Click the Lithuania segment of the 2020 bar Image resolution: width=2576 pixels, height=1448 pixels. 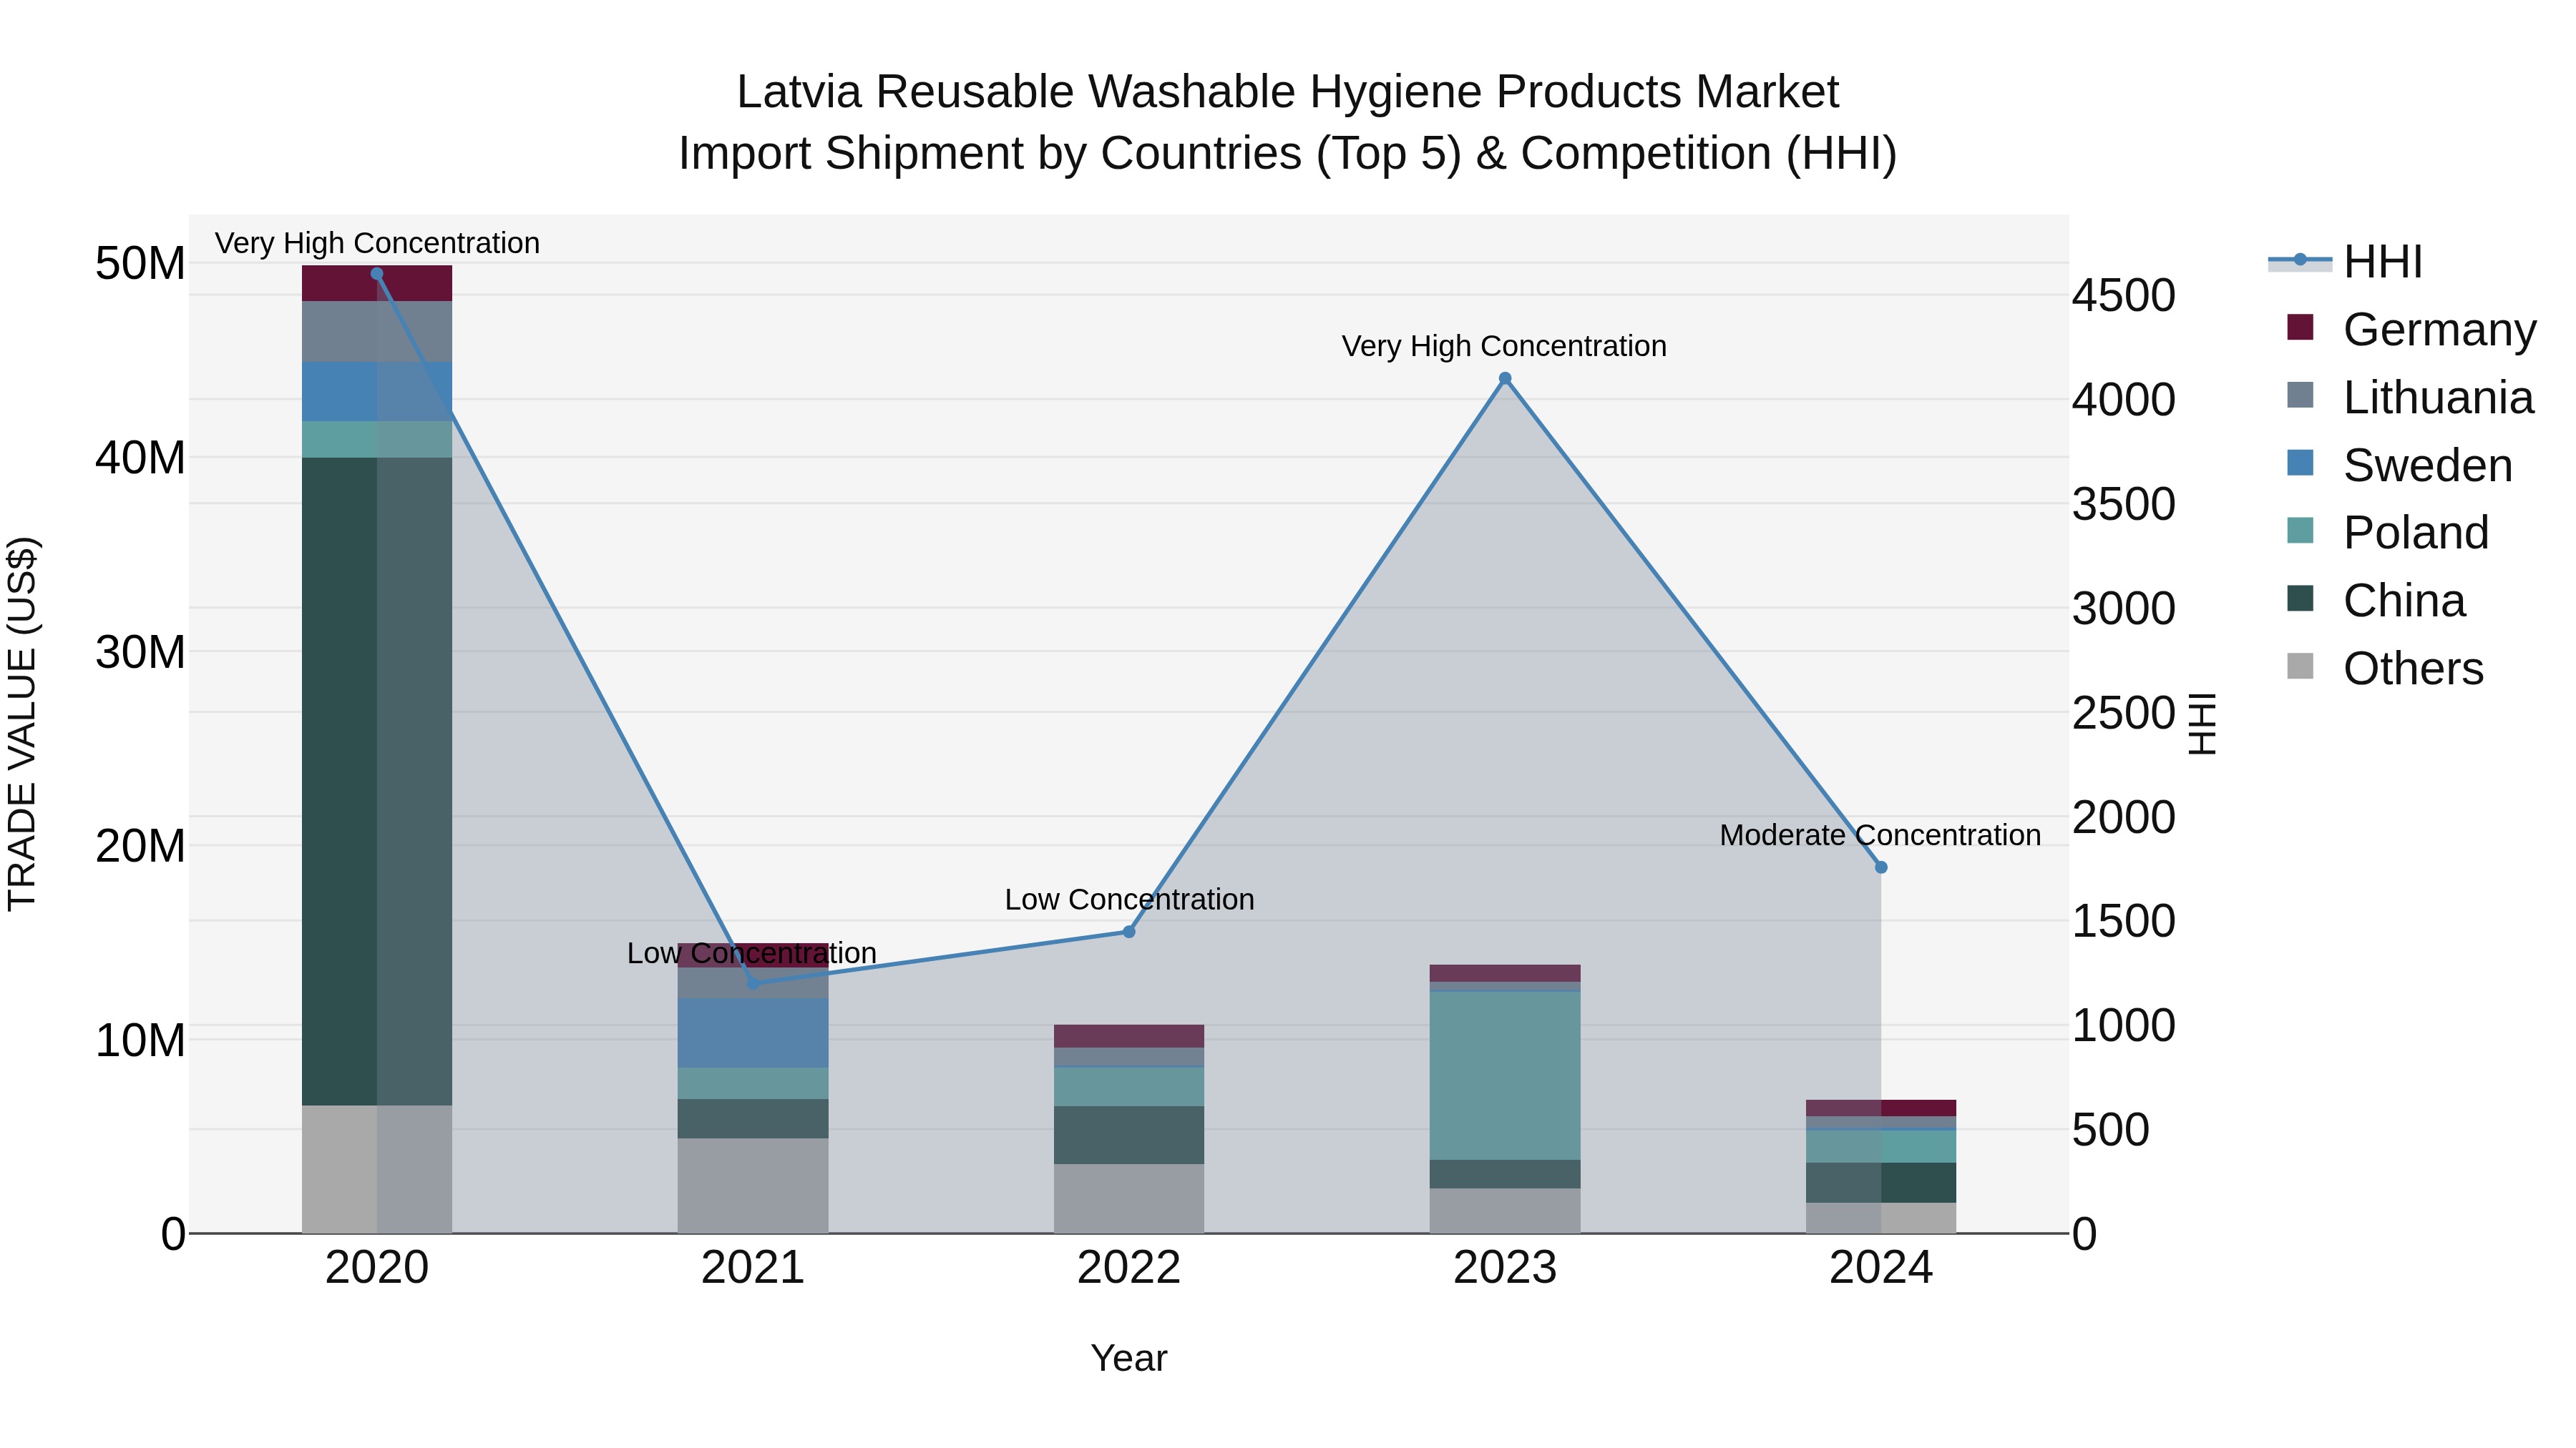377,332
